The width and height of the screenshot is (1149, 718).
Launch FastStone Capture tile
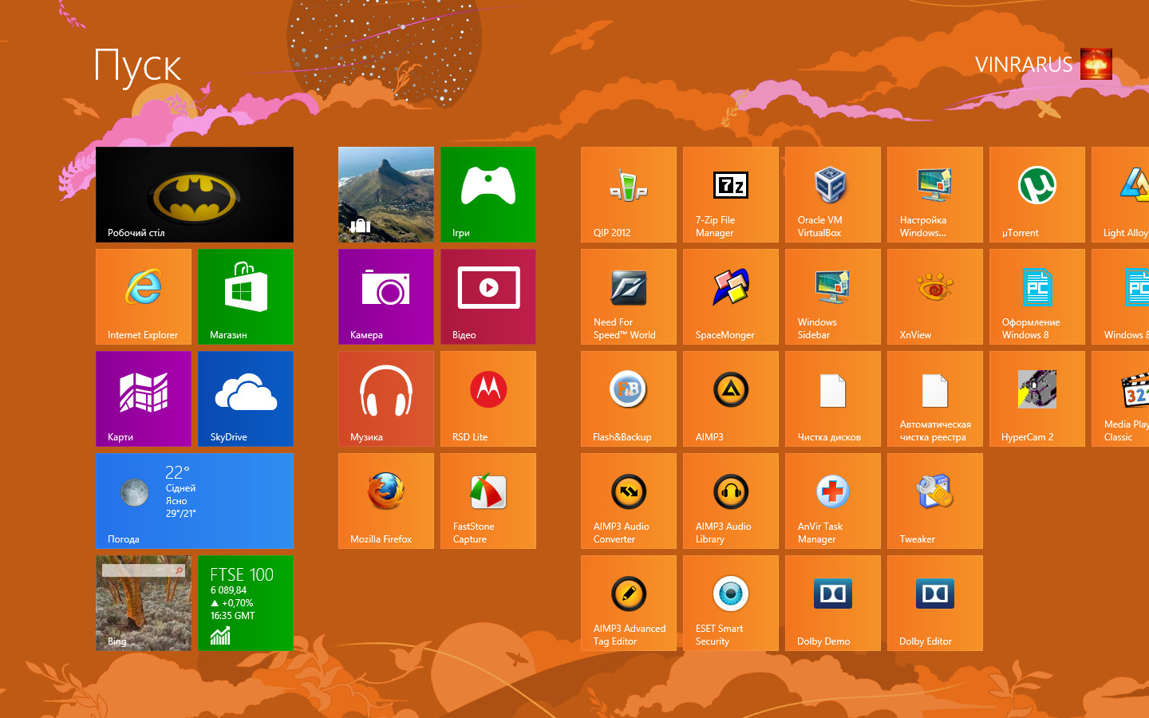(488, 501)
